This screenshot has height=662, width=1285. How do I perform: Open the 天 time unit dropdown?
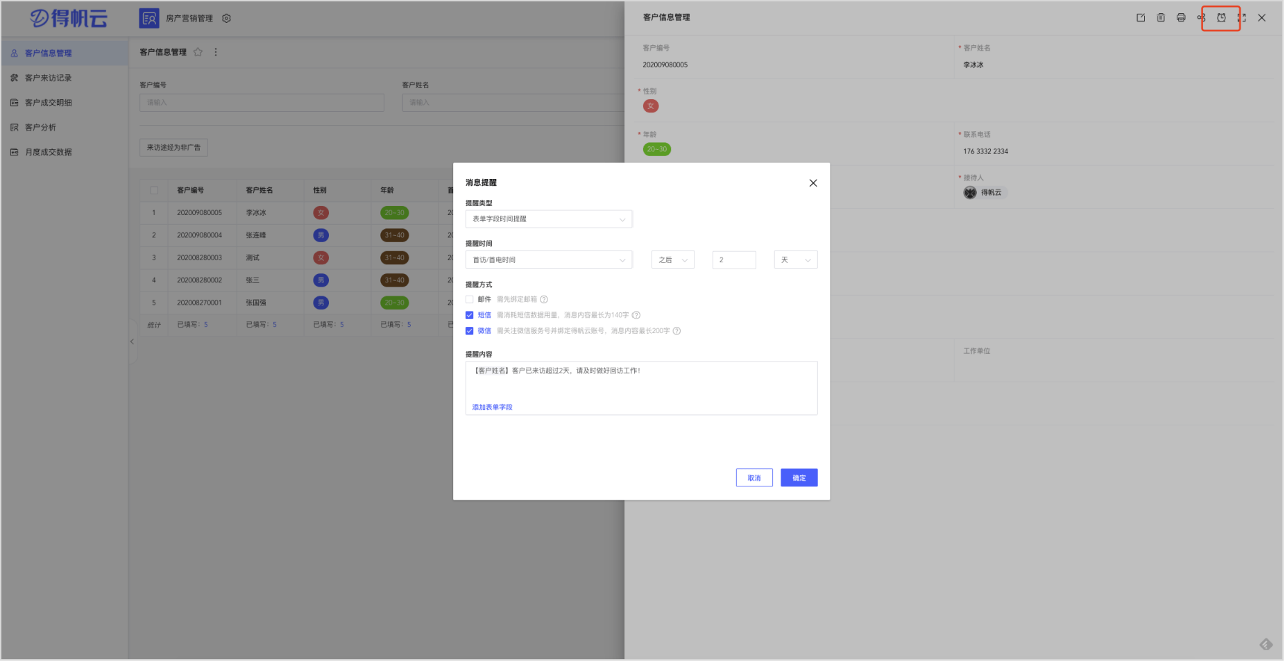(797, 260)
